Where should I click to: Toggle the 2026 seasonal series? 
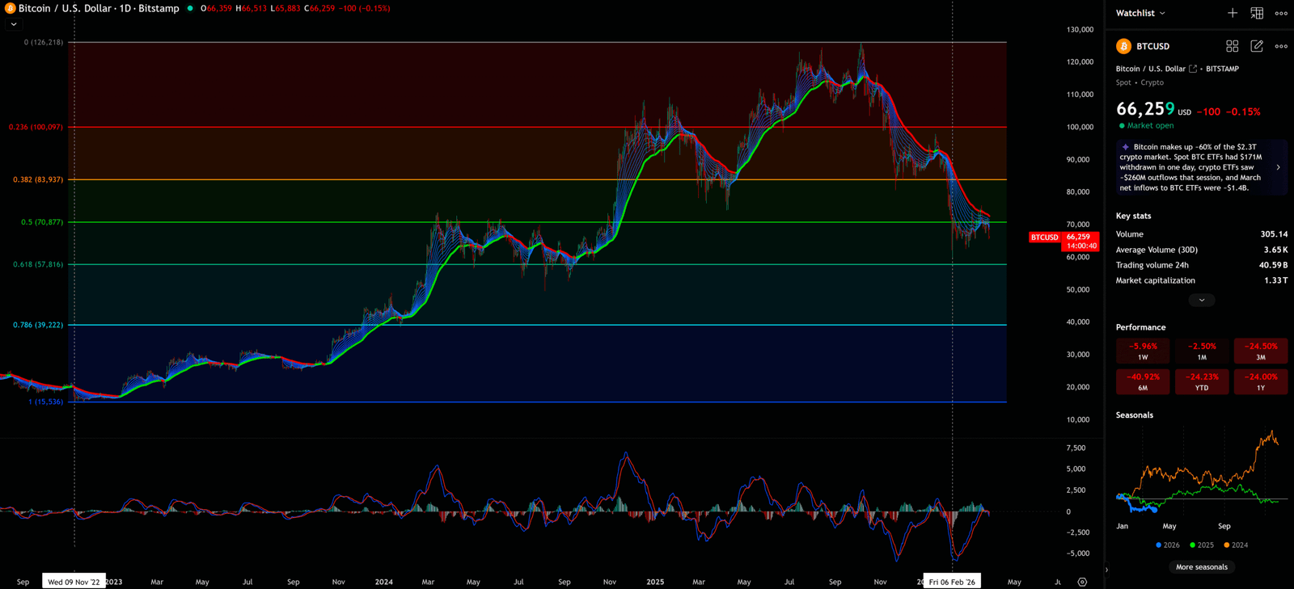click(x=1168, y=545)
